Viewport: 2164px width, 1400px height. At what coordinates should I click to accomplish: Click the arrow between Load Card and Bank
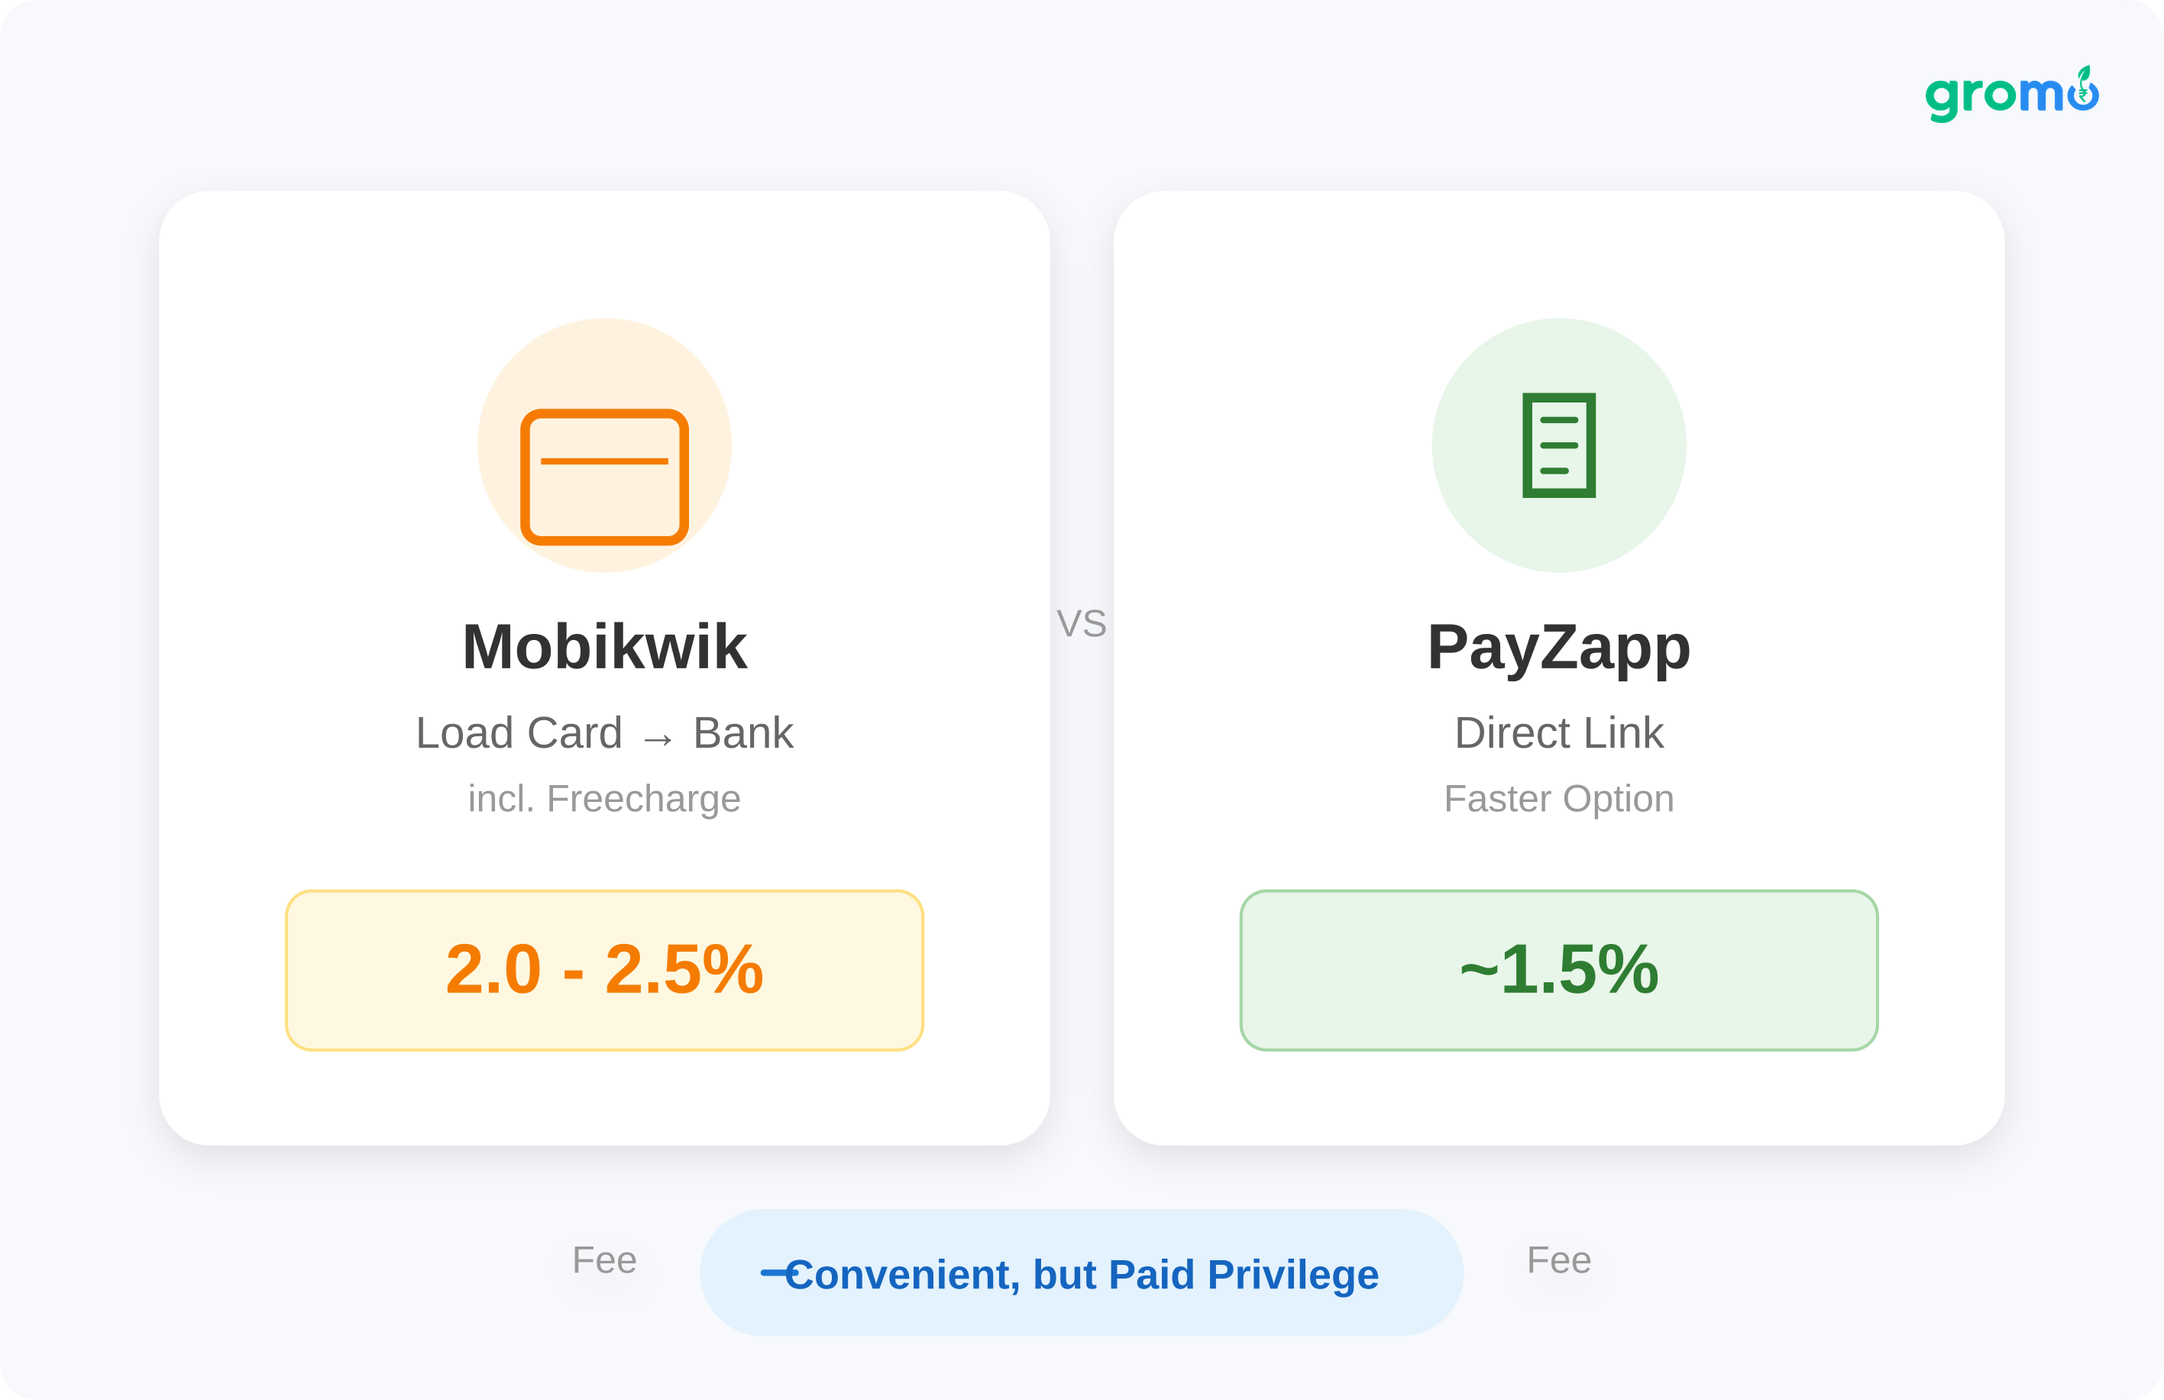[x=658, y=738]
